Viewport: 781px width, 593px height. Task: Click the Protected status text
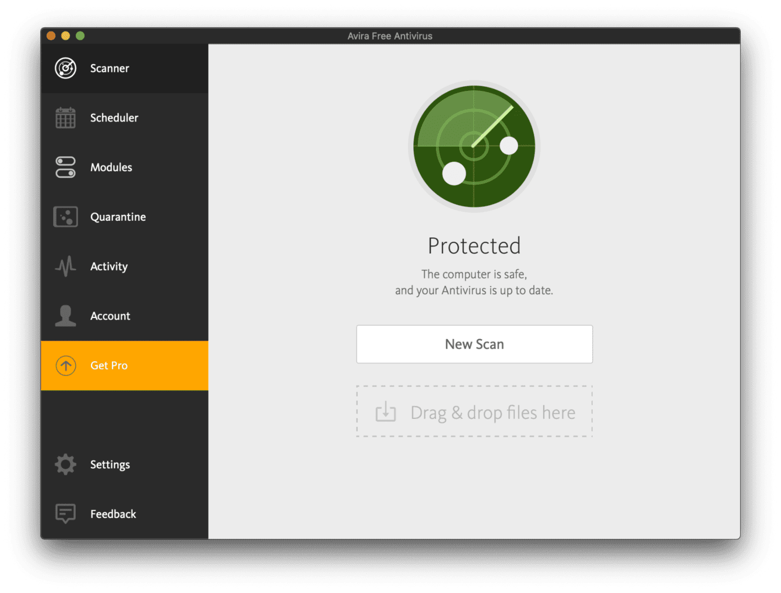tap(474, 245)
